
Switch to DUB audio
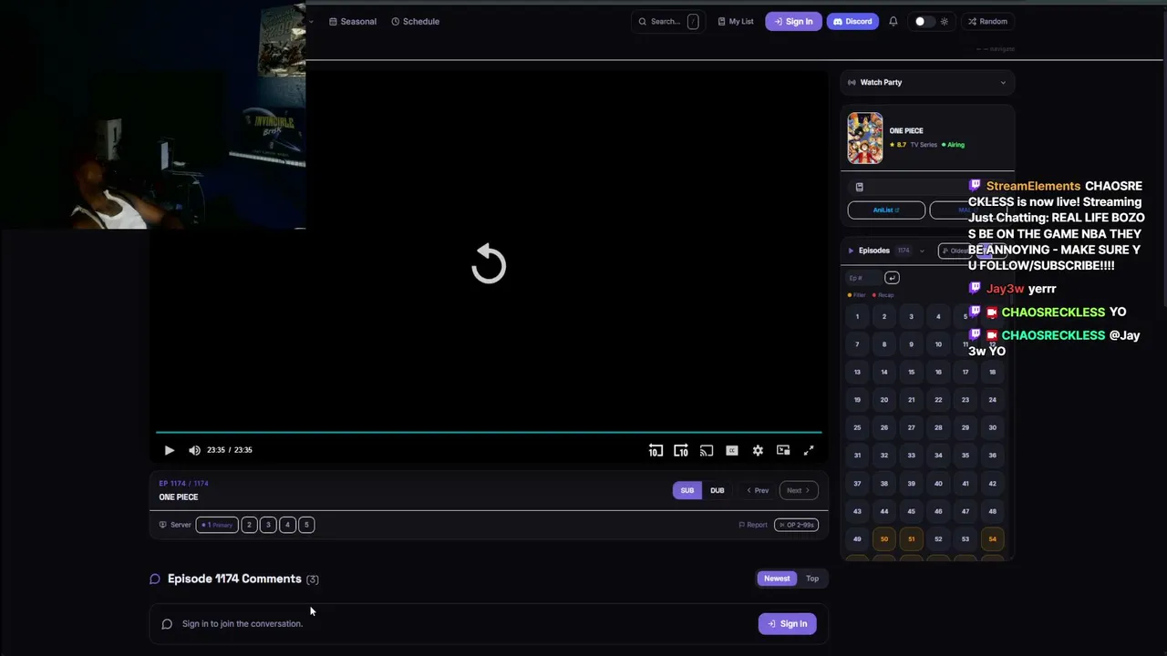(718, 490)
